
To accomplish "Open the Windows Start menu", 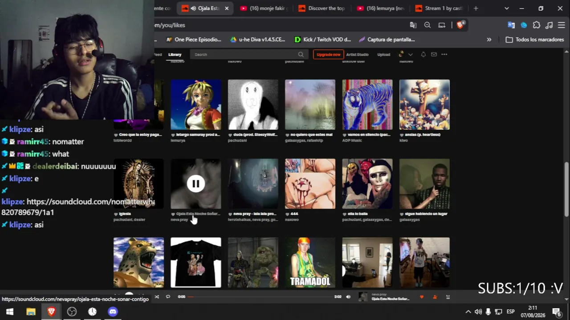I will coord(10,312).
